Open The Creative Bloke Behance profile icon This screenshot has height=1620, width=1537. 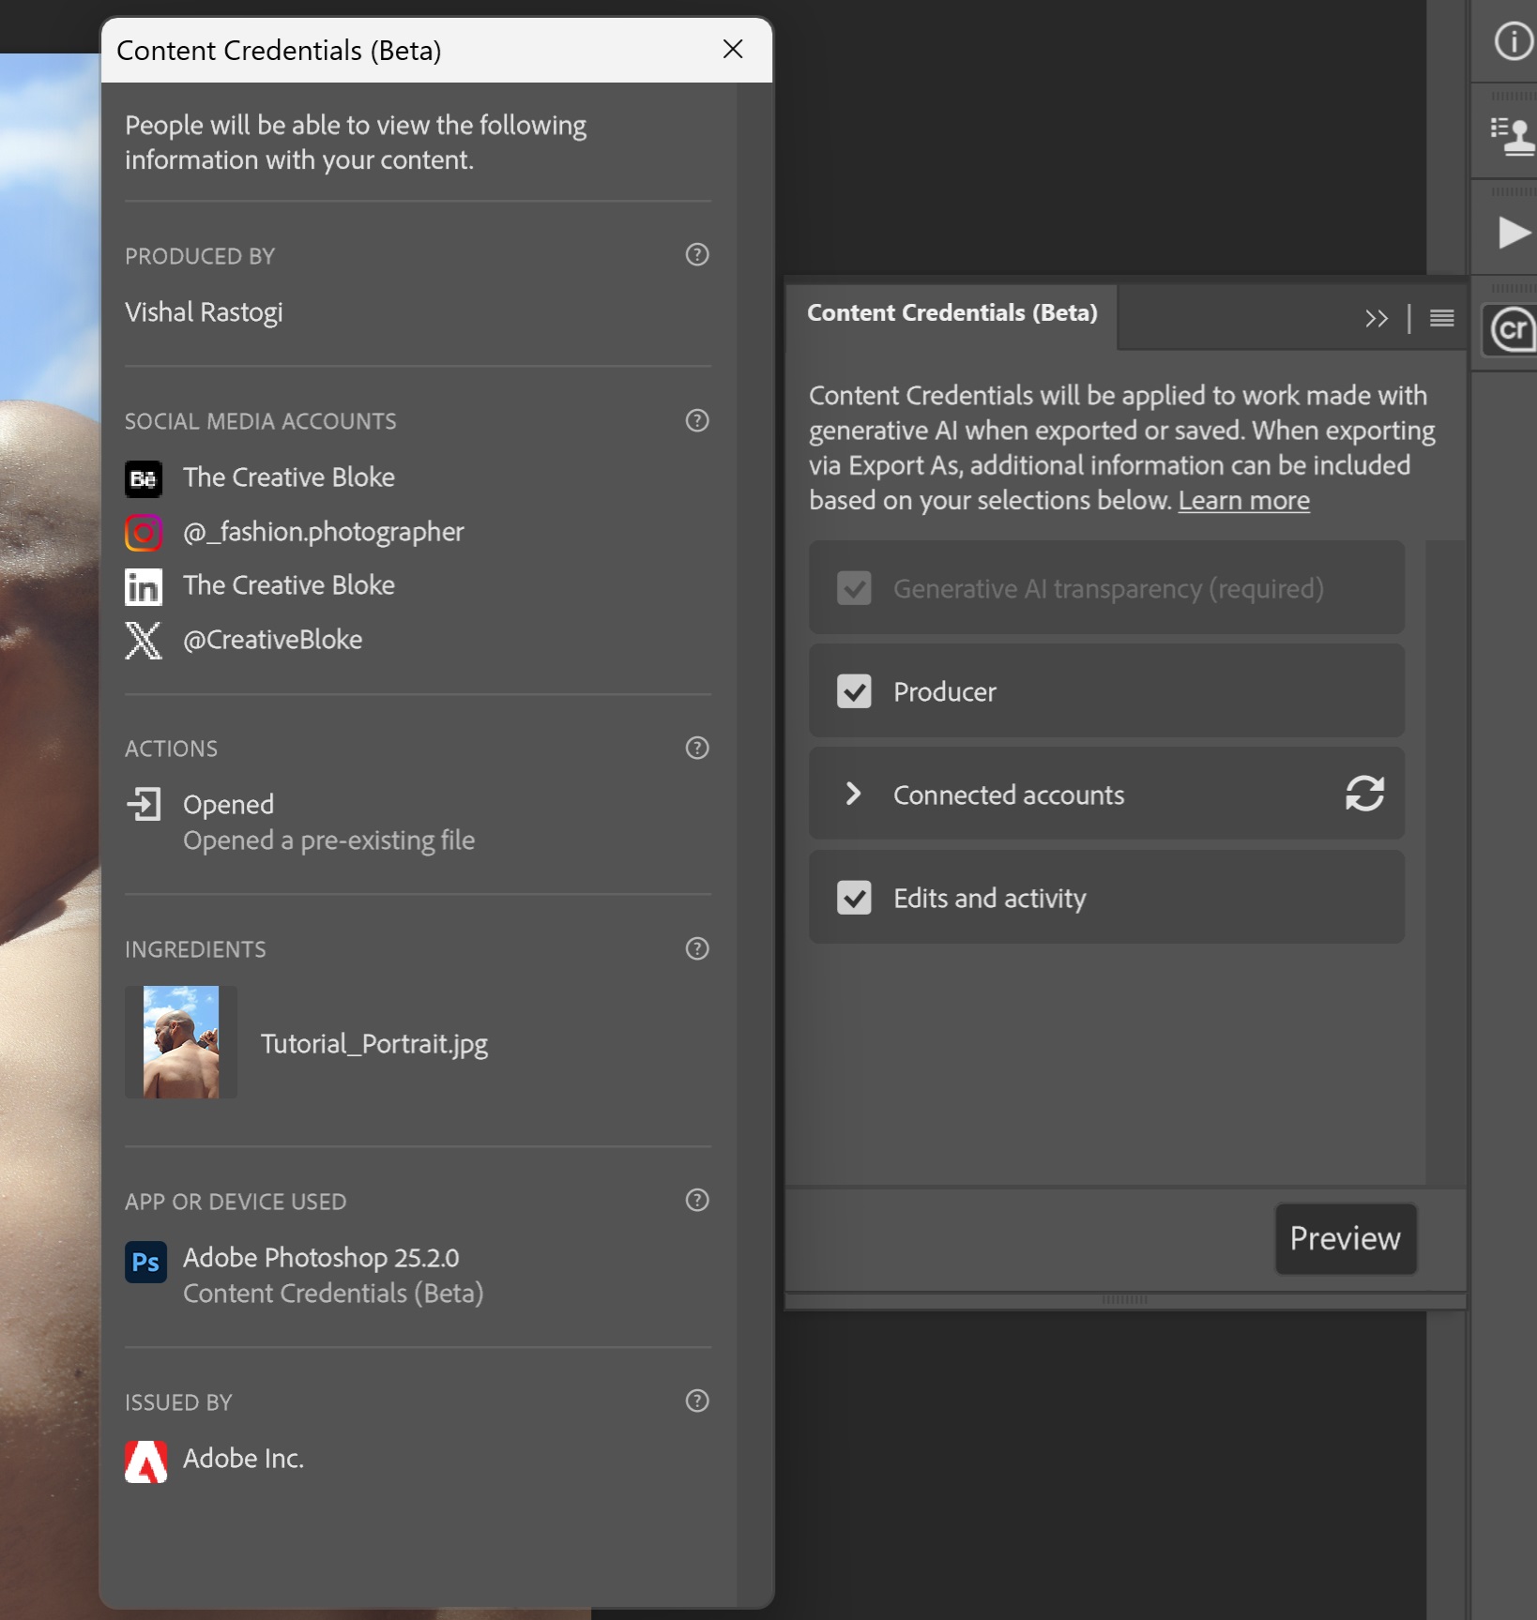143,478
